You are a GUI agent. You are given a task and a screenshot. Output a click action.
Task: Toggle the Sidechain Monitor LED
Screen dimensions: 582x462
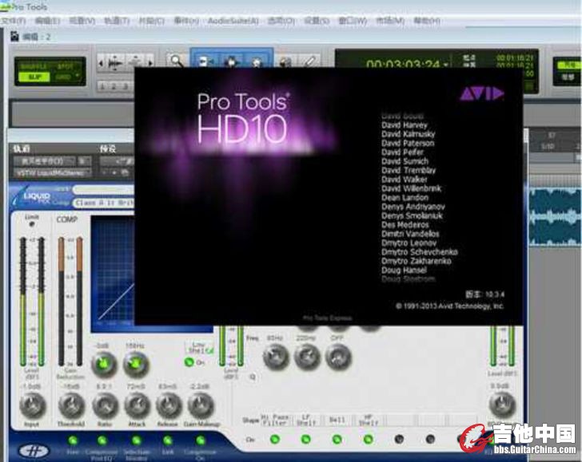point(136,440)
